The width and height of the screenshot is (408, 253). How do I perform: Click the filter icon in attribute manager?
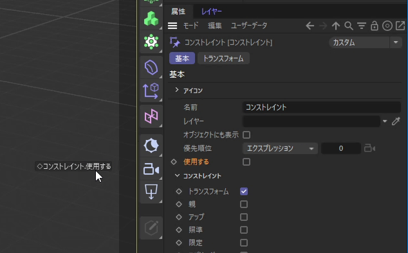tap(362, 26)
